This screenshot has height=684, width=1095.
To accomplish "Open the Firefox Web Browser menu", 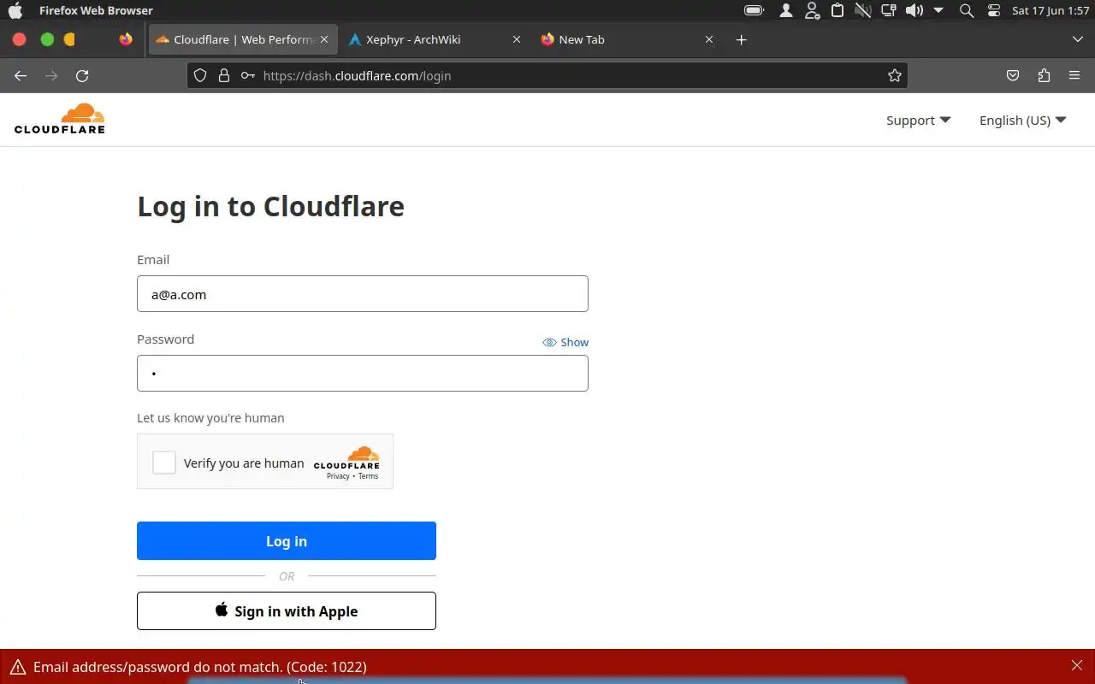I will [96, 11].
